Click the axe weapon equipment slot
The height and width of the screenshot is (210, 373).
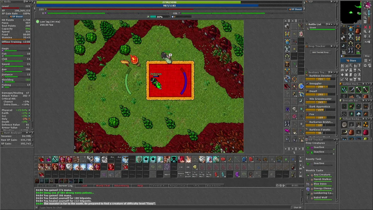(344, 38)
